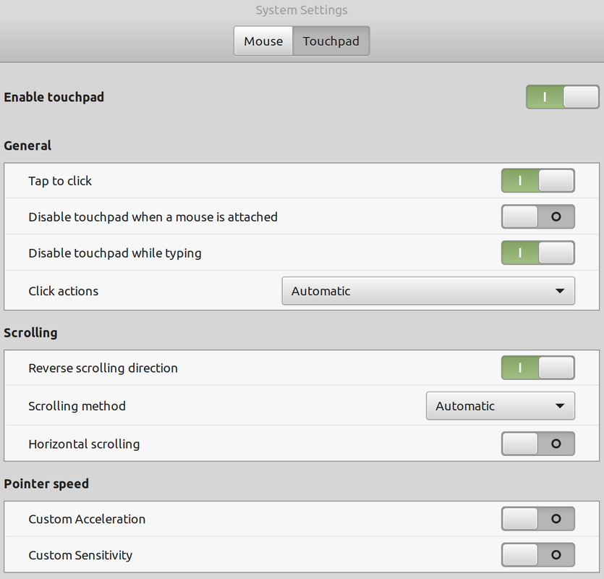The image size is (604, 579).
Task: Turn off Reverse scrolling direction
Action: (537, 368)
